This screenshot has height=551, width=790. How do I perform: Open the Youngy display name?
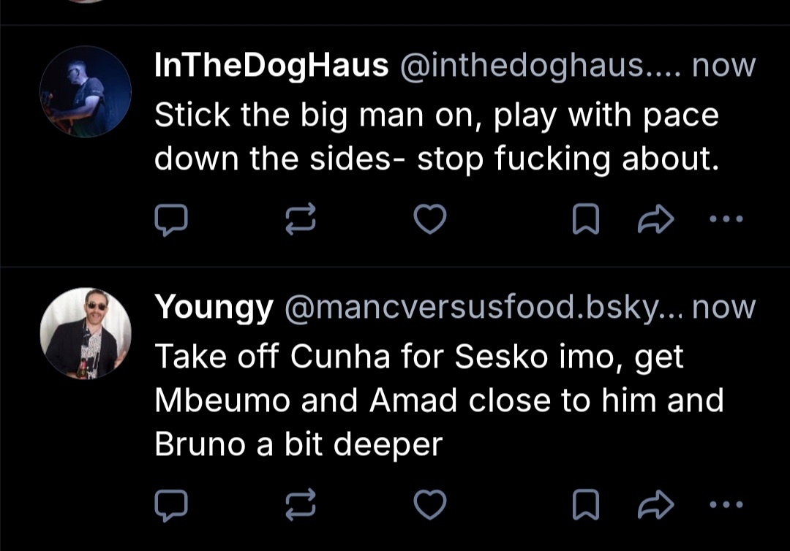pyautogui.click(x=214, y=308)
